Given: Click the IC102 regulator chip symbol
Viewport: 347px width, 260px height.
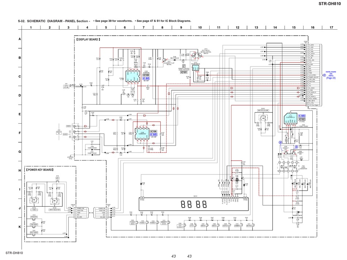Looking at the screenshot, I should click(x=291, y=119).
